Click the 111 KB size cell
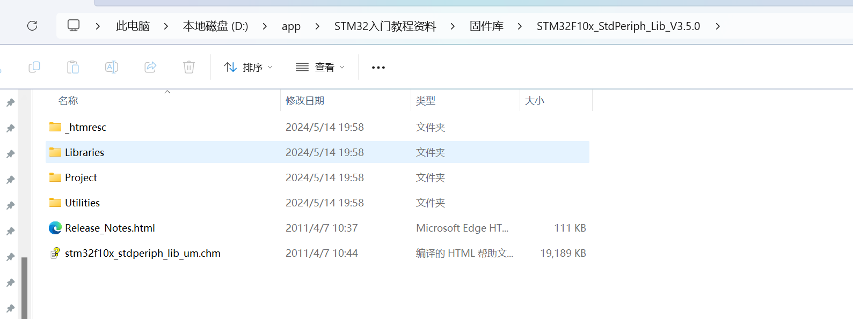Viewport: 853px width, 319px height. point(570,228)
